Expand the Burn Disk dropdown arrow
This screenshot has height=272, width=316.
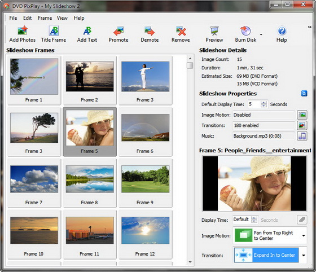pos(261,34)
